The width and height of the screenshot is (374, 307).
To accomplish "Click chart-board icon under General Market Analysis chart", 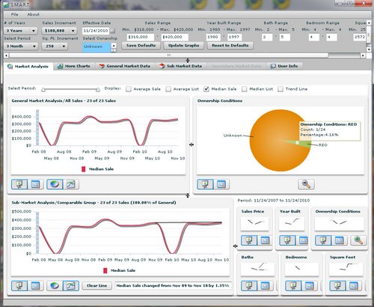I will point(19,184).
